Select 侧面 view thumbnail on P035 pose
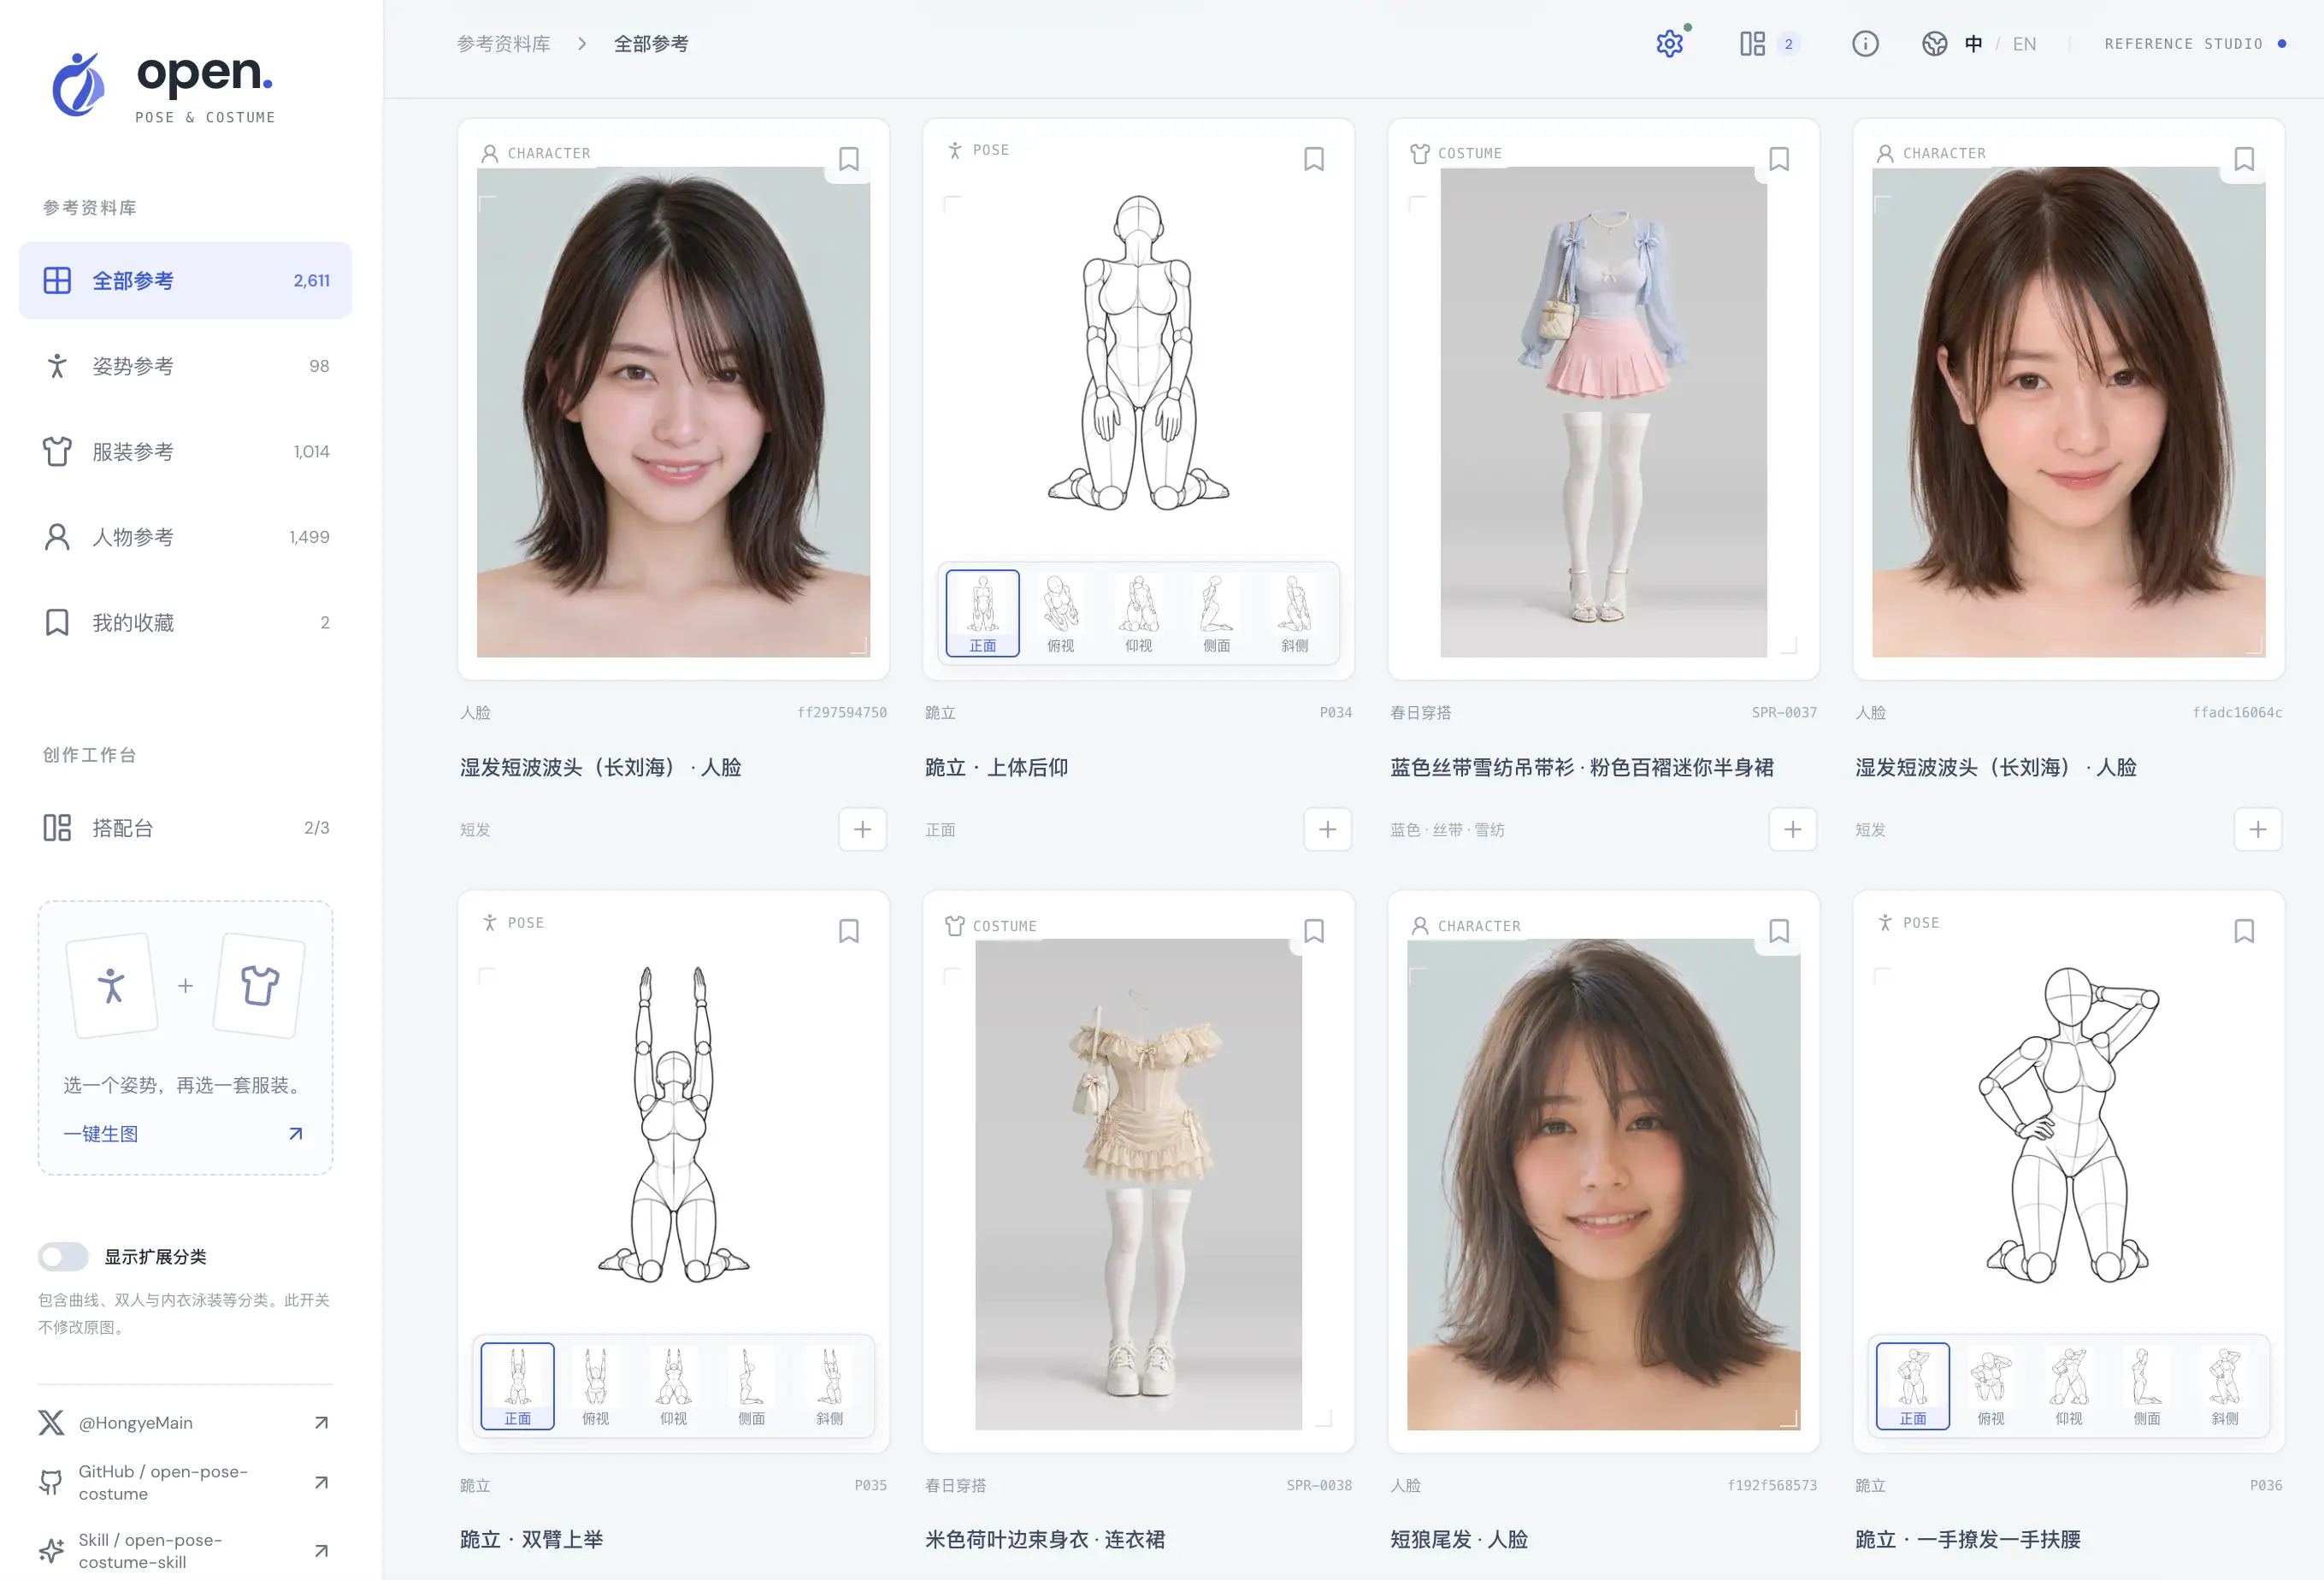This screenshot has width=2324, height=1580. 751,1386
